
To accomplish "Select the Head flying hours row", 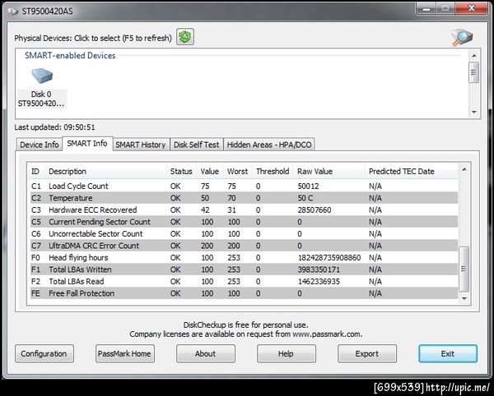I will point(244,258).
